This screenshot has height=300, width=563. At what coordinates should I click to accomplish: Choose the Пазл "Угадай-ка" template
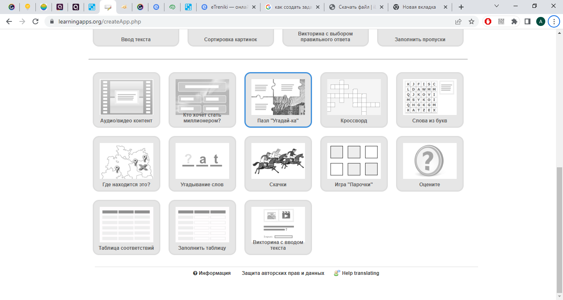[x=278, y=100]
